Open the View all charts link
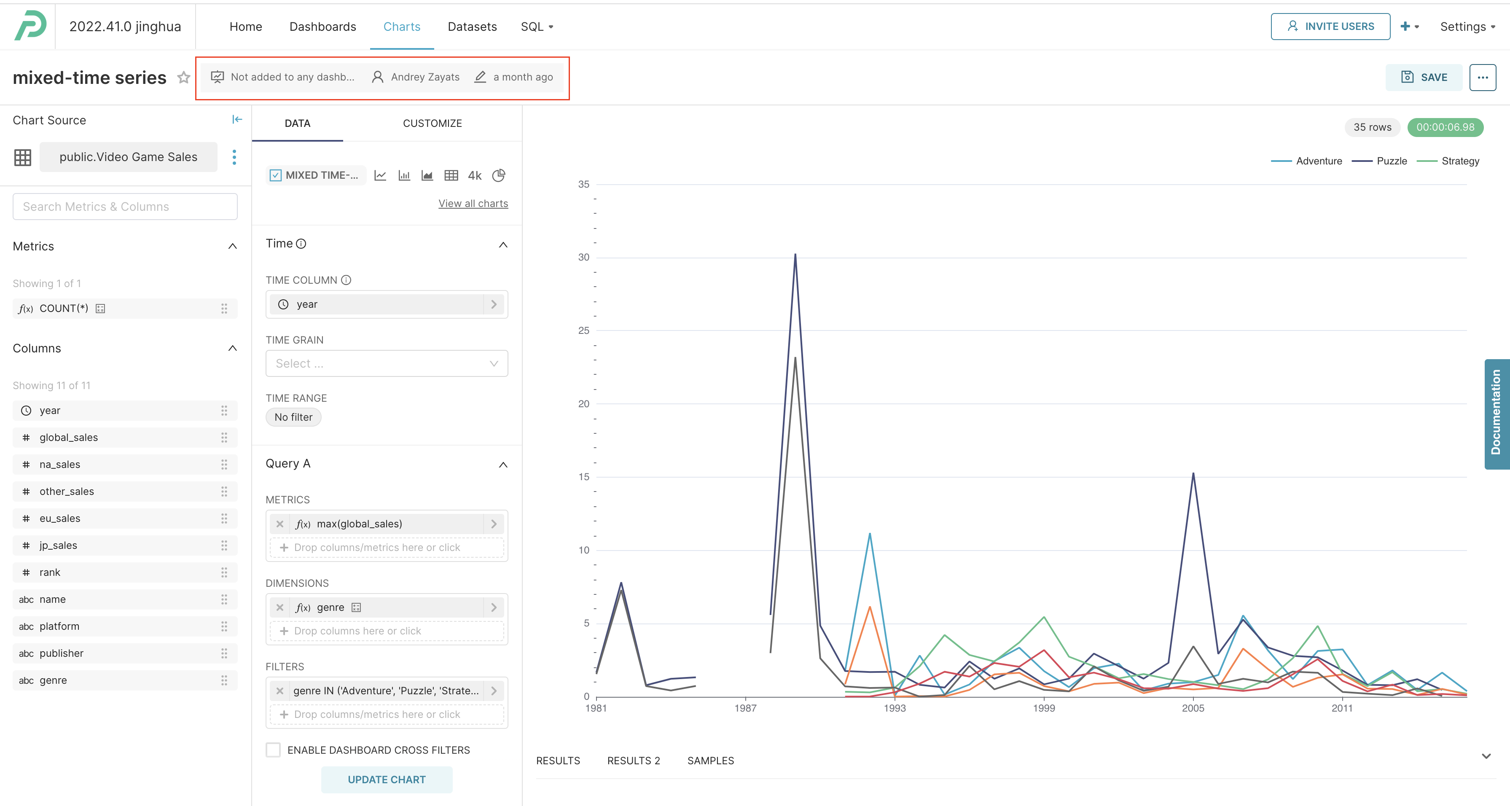Viewport: 1510px width, 806px height. tap(473, 204)
